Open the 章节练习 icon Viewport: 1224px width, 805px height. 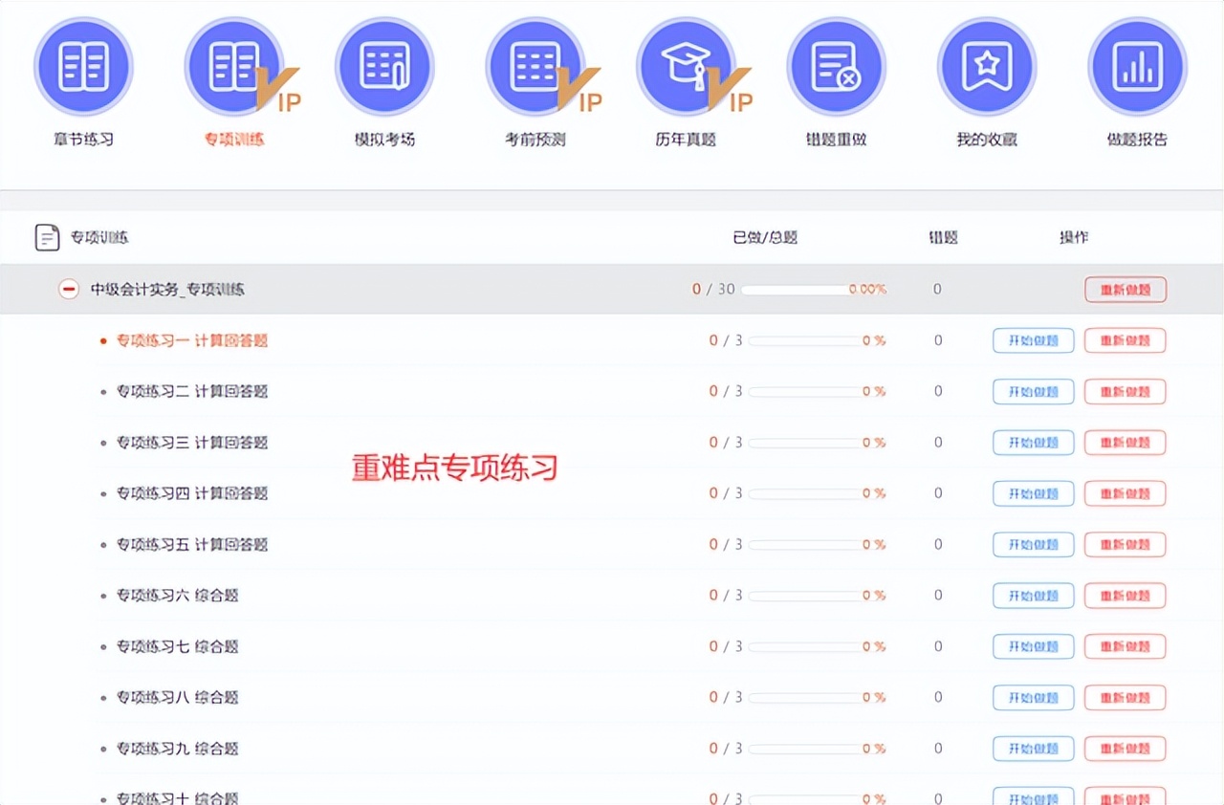84,65
